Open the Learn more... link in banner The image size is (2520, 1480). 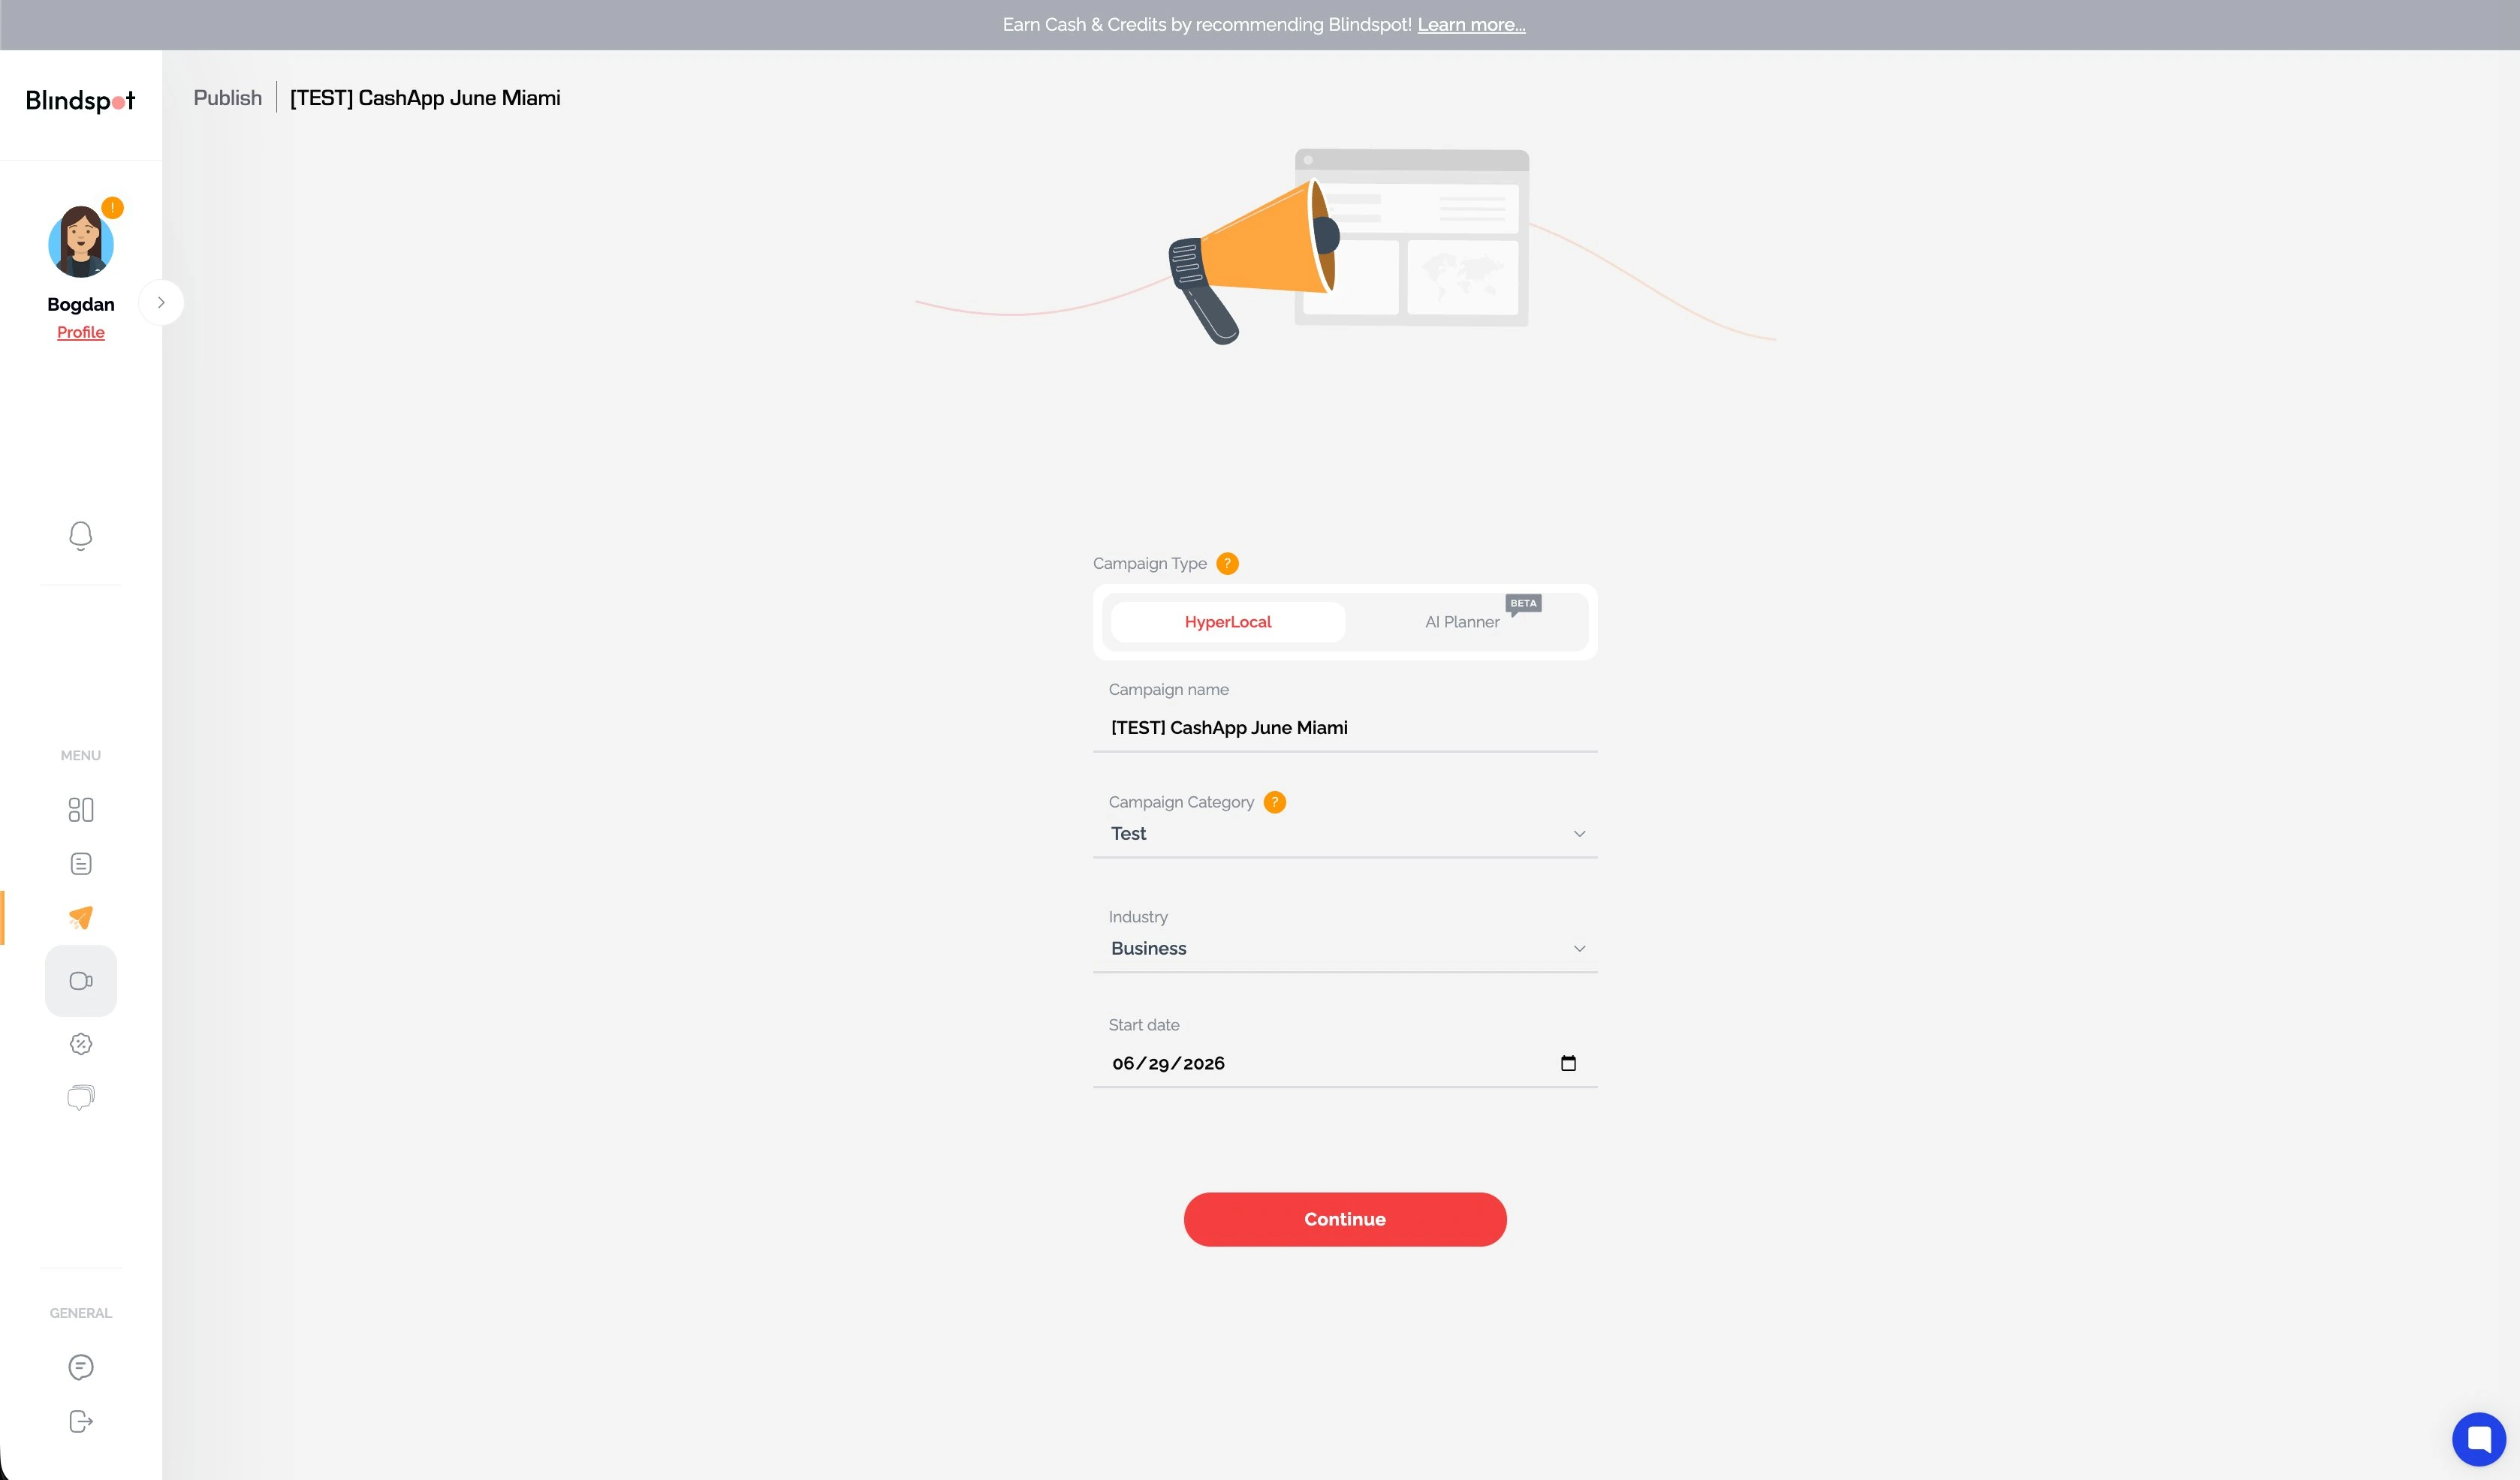pyautogui.click(x=1471, y=25)
